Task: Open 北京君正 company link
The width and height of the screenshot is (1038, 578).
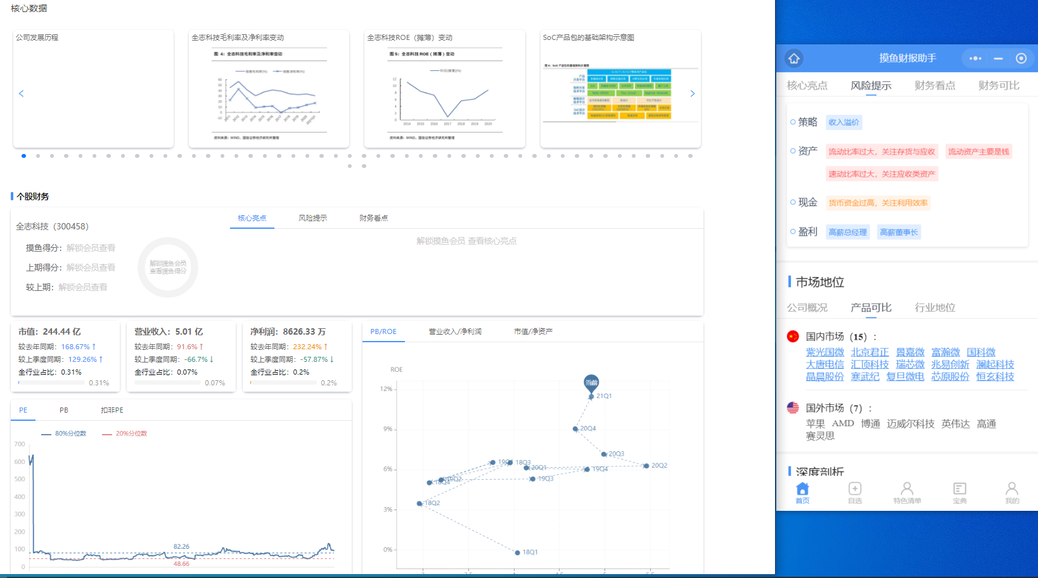Action: 870,352
